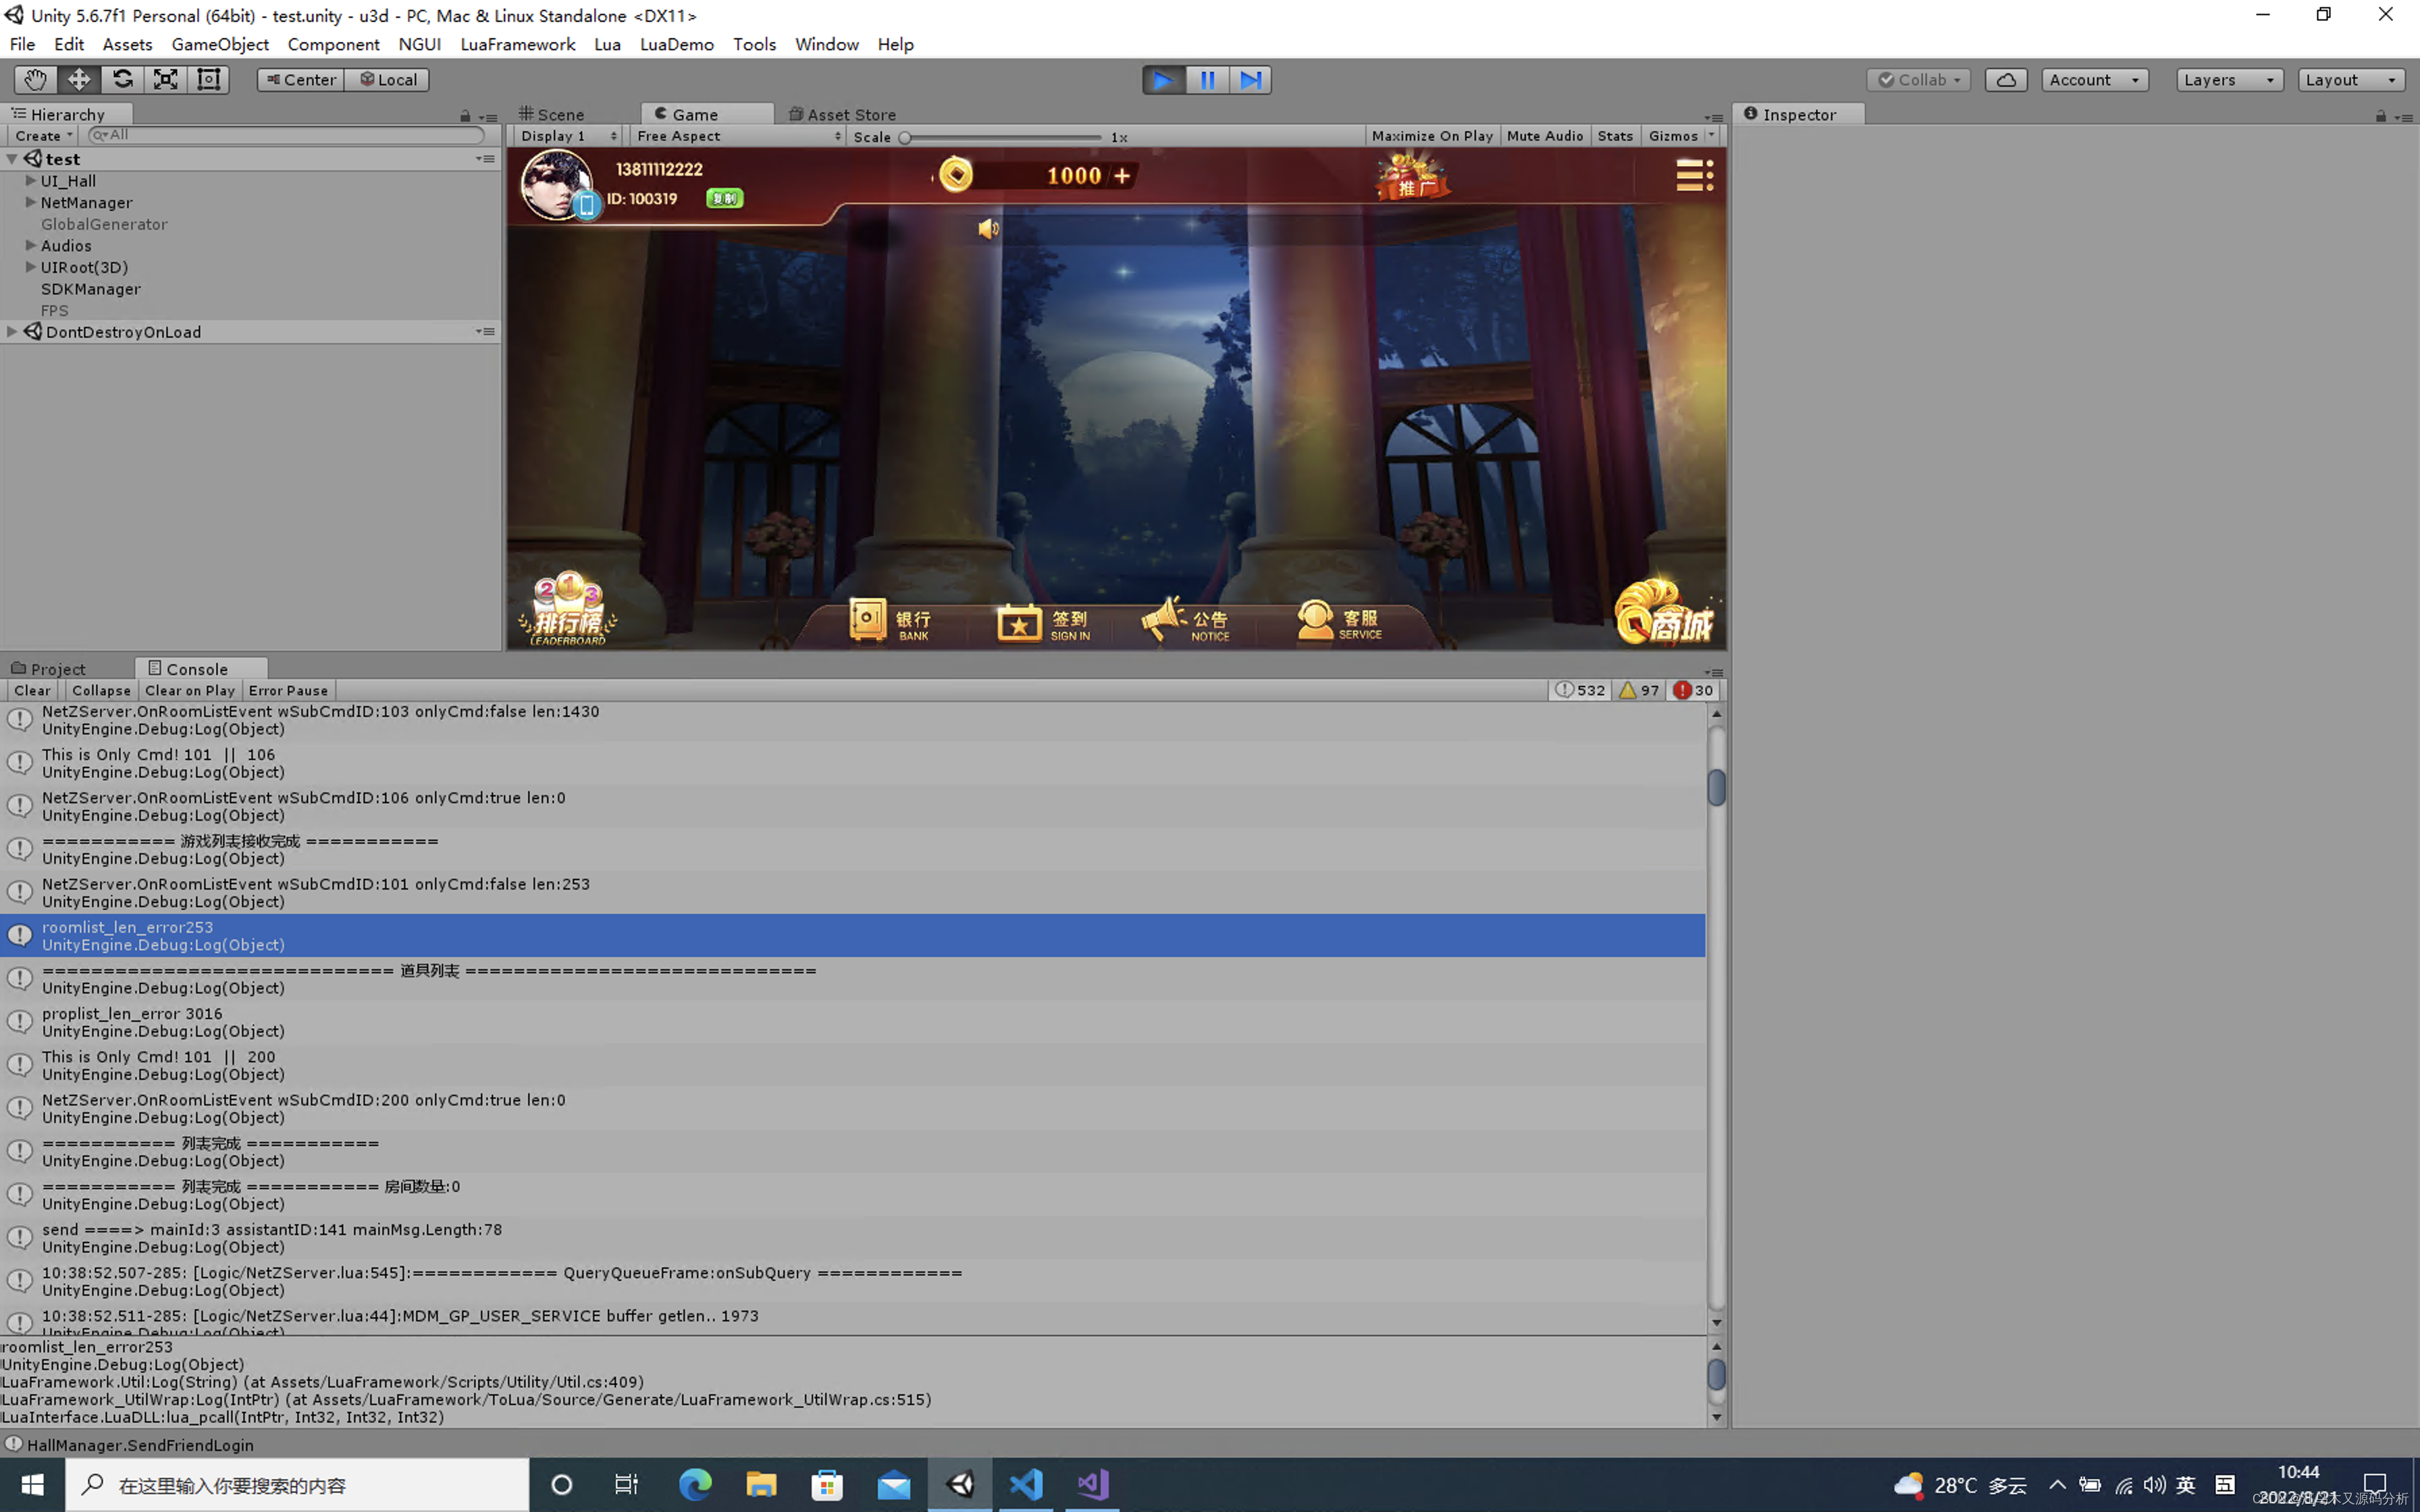Toggle Stats overlay in Game view

click(x=1615, y=136)
